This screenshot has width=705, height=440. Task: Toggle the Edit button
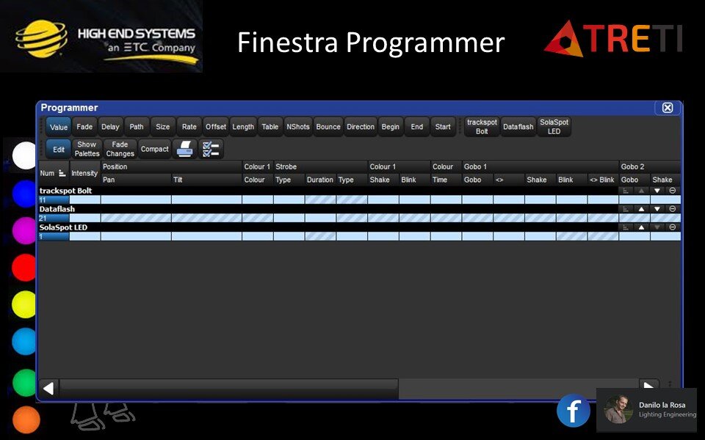point(59,150)
